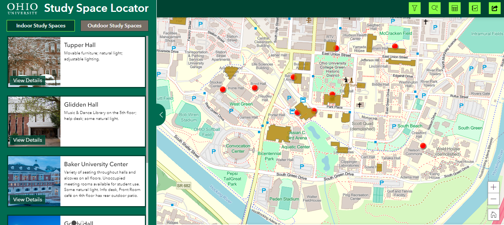Zoom out on the map
The width and height of the screenshot is (504, 225).
pos(493,199)
